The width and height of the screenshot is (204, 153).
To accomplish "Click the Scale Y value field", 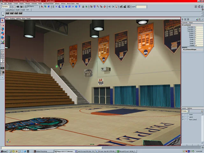I will 199,41.
